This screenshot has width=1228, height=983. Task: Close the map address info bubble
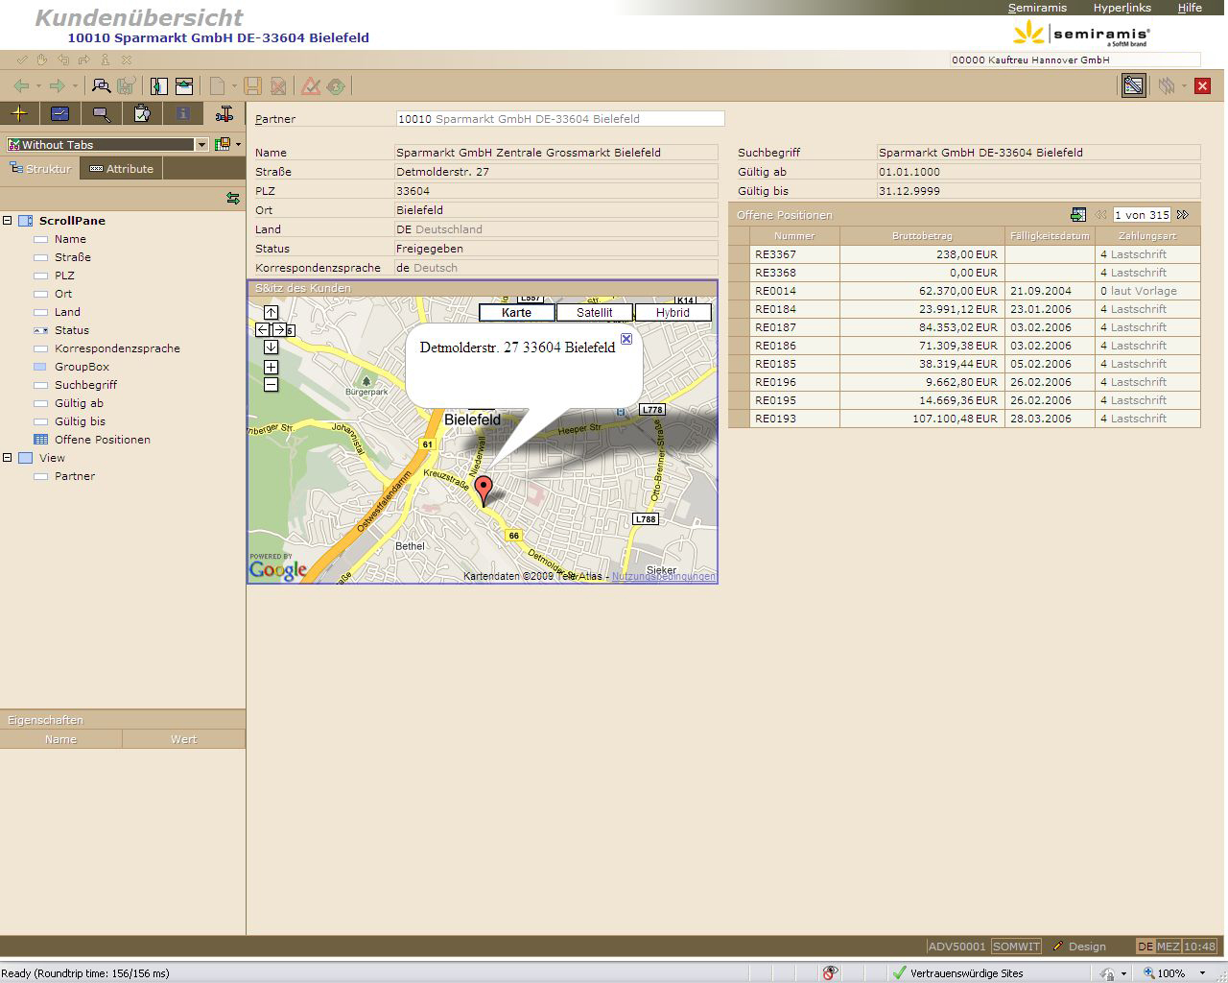pyautogui.click(x=626, y=339)
